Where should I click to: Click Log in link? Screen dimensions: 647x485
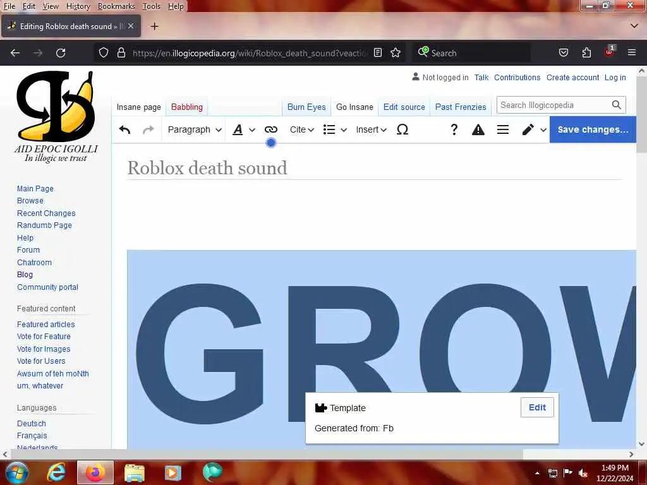click(x=615, y=78)
